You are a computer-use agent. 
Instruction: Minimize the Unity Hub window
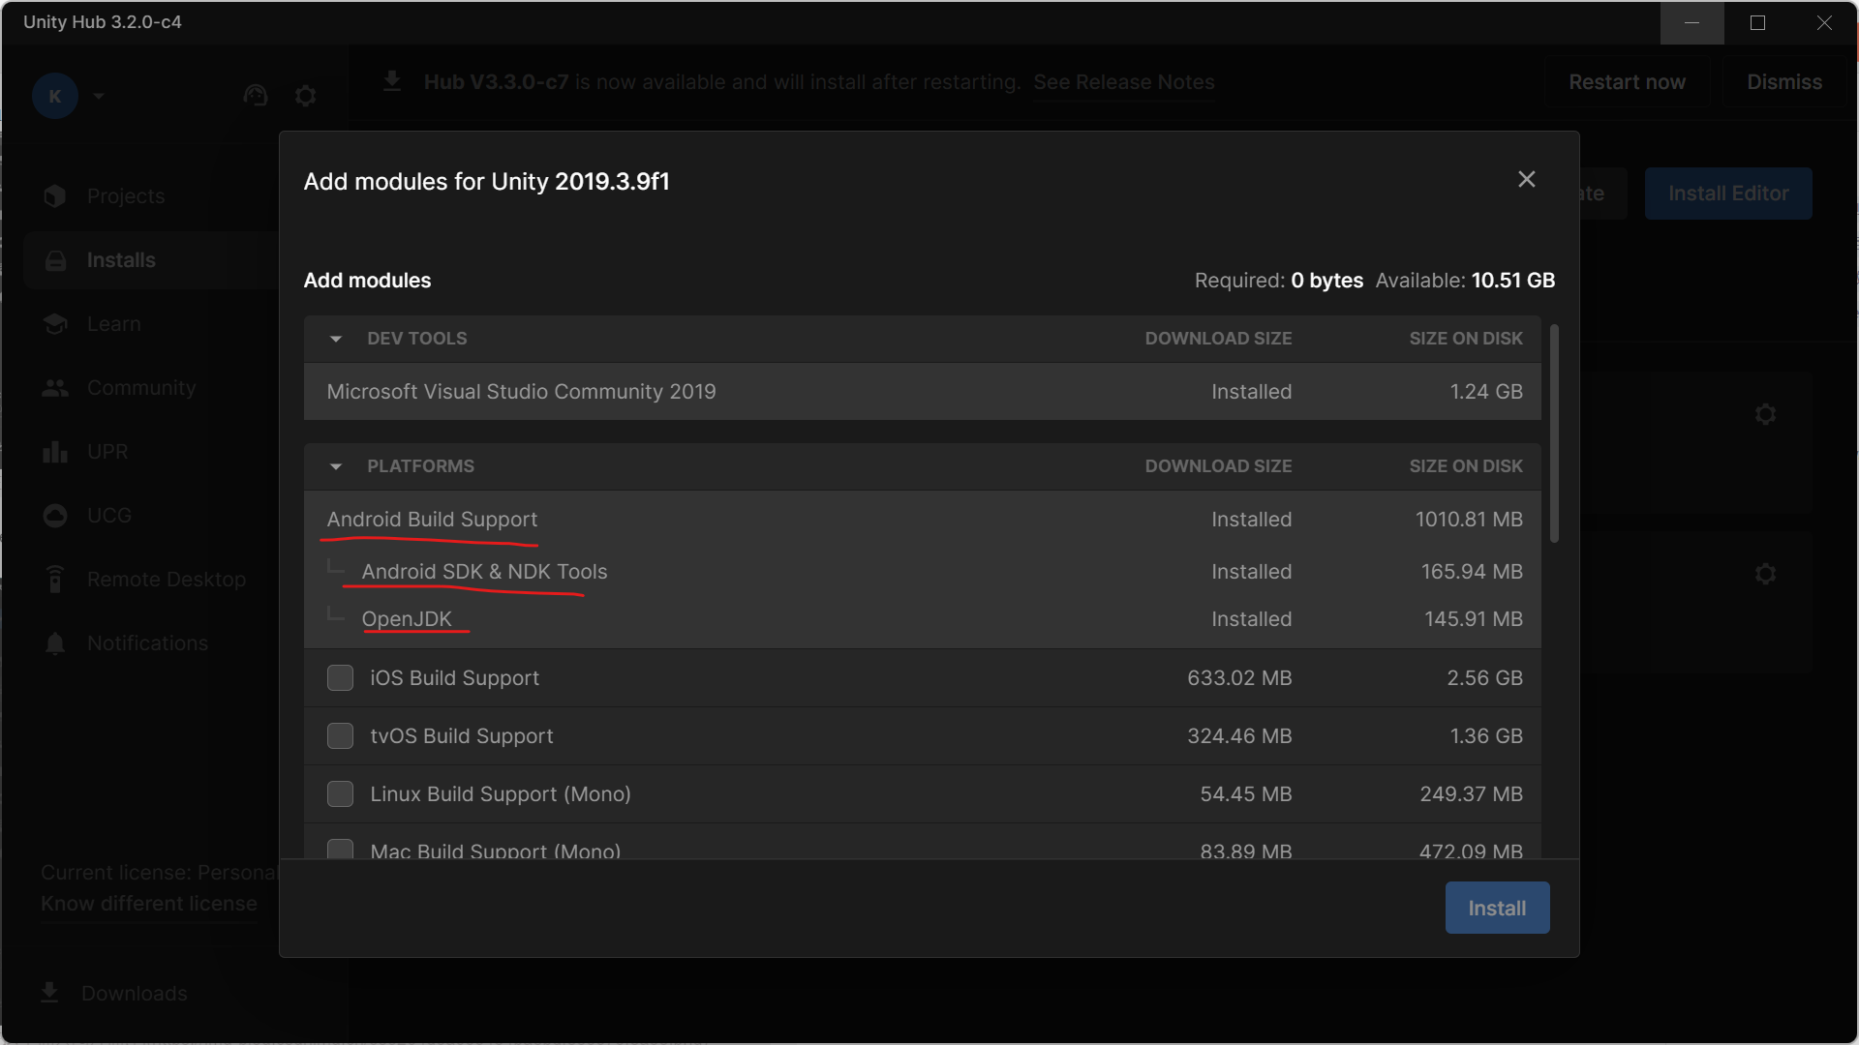point(1691,22)
